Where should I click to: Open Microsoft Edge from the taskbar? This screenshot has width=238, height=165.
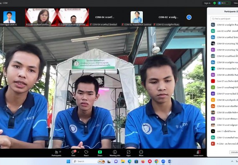coord(129,162)
